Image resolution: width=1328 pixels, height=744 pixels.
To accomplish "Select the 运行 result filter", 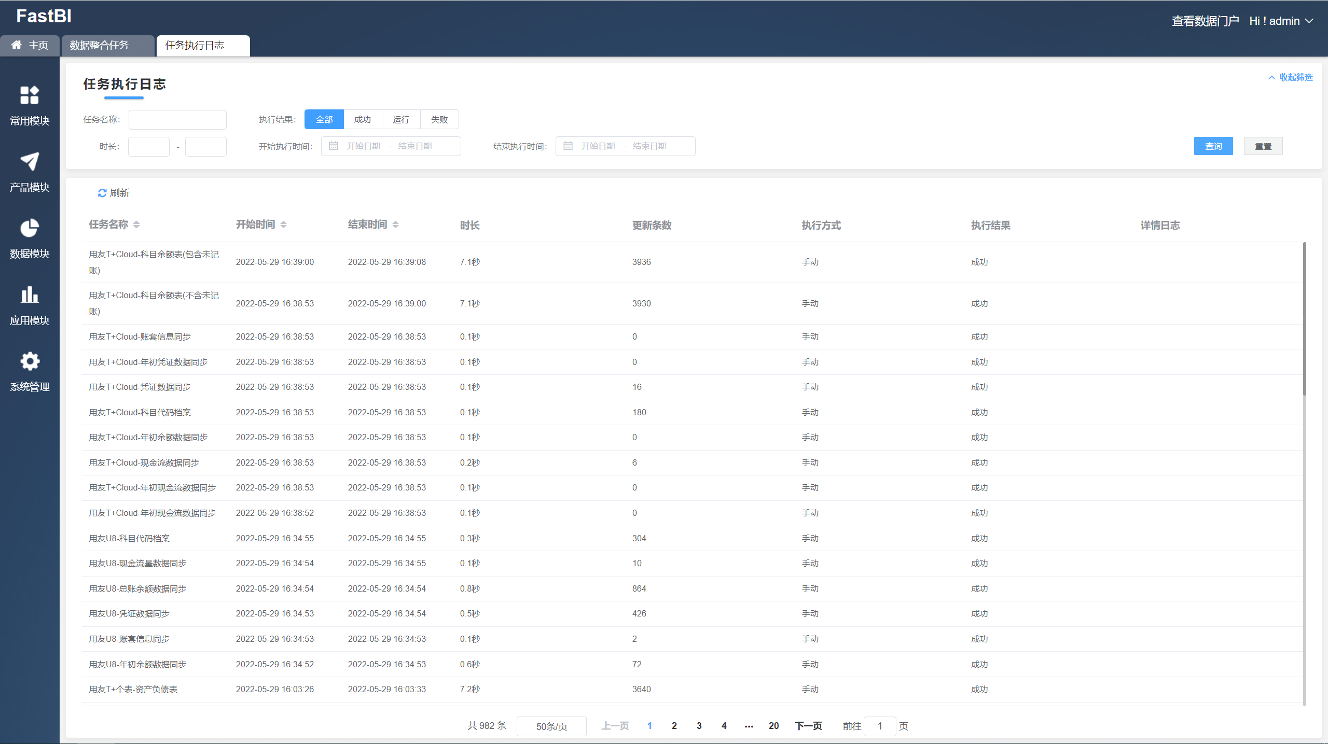I will 401,120.
